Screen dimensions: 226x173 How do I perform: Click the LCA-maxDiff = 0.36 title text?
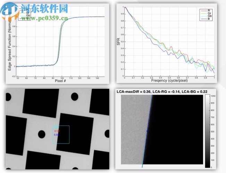tap(162, 91)
